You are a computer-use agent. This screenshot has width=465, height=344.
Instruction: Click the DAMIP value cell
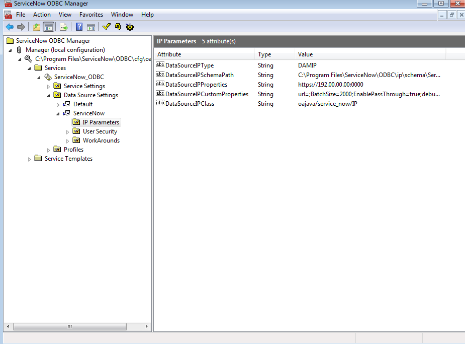coord(307,65)
